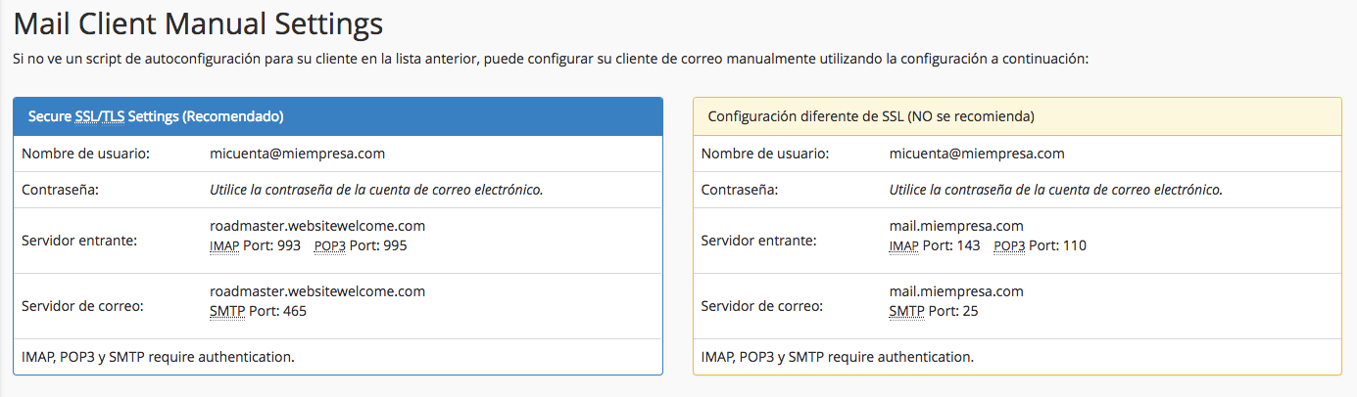Click the IMAP abbreviation next to Port 993
The height and width of the screenshot is (397, 1357).
224,245
